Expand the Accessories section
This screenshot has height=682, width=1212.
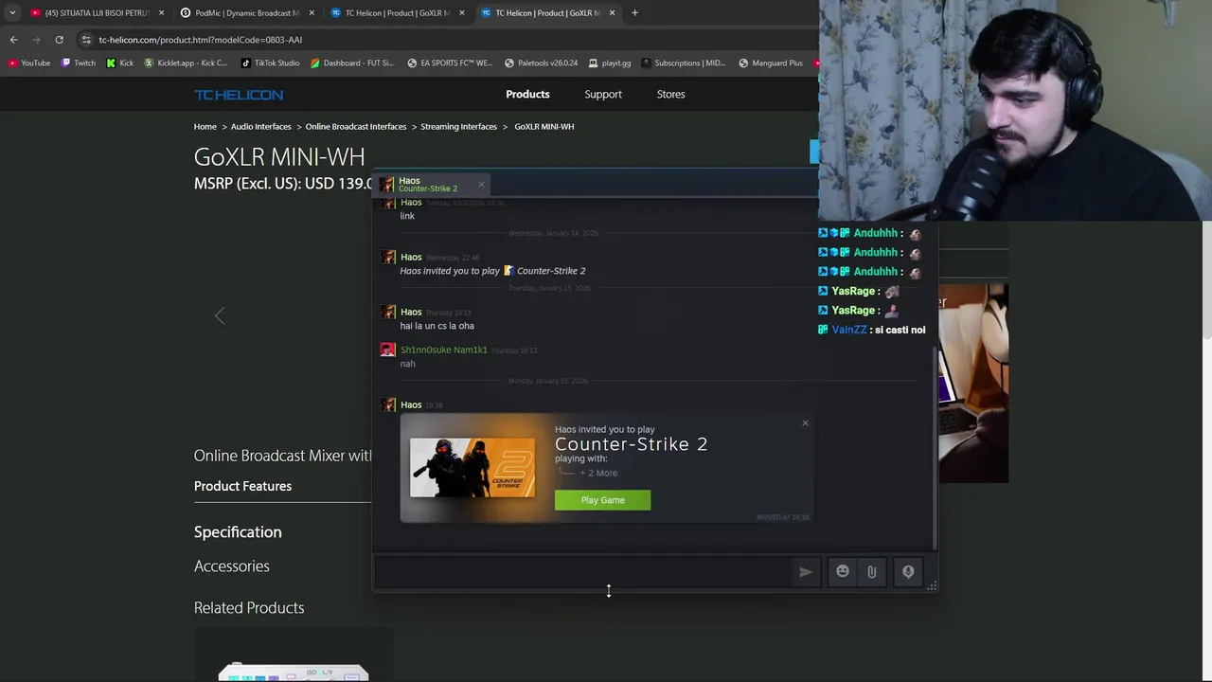pyautogui.click(x=232, y=566)
